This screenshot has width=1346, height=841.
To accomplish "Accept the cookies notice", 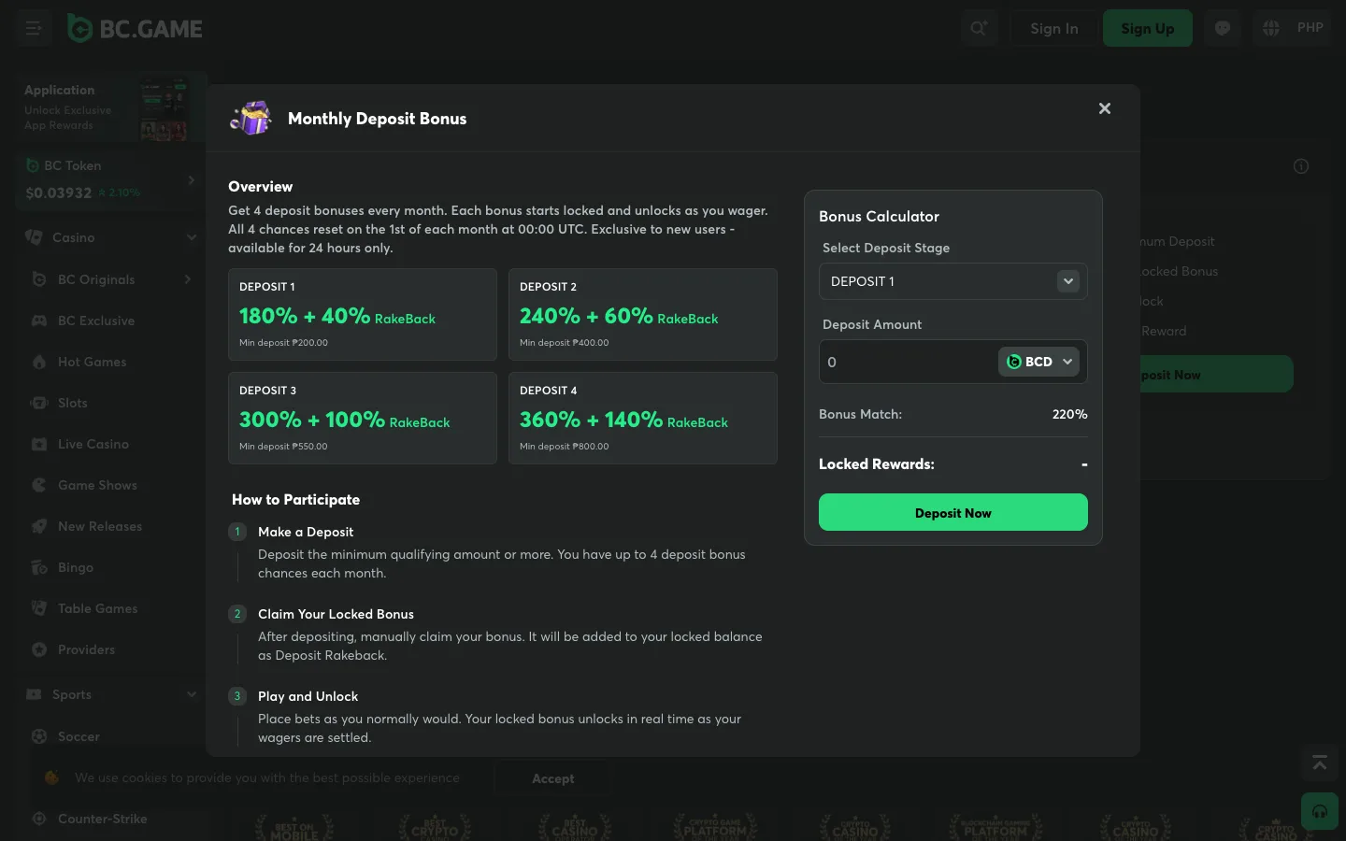I will (x=553, y=778).
